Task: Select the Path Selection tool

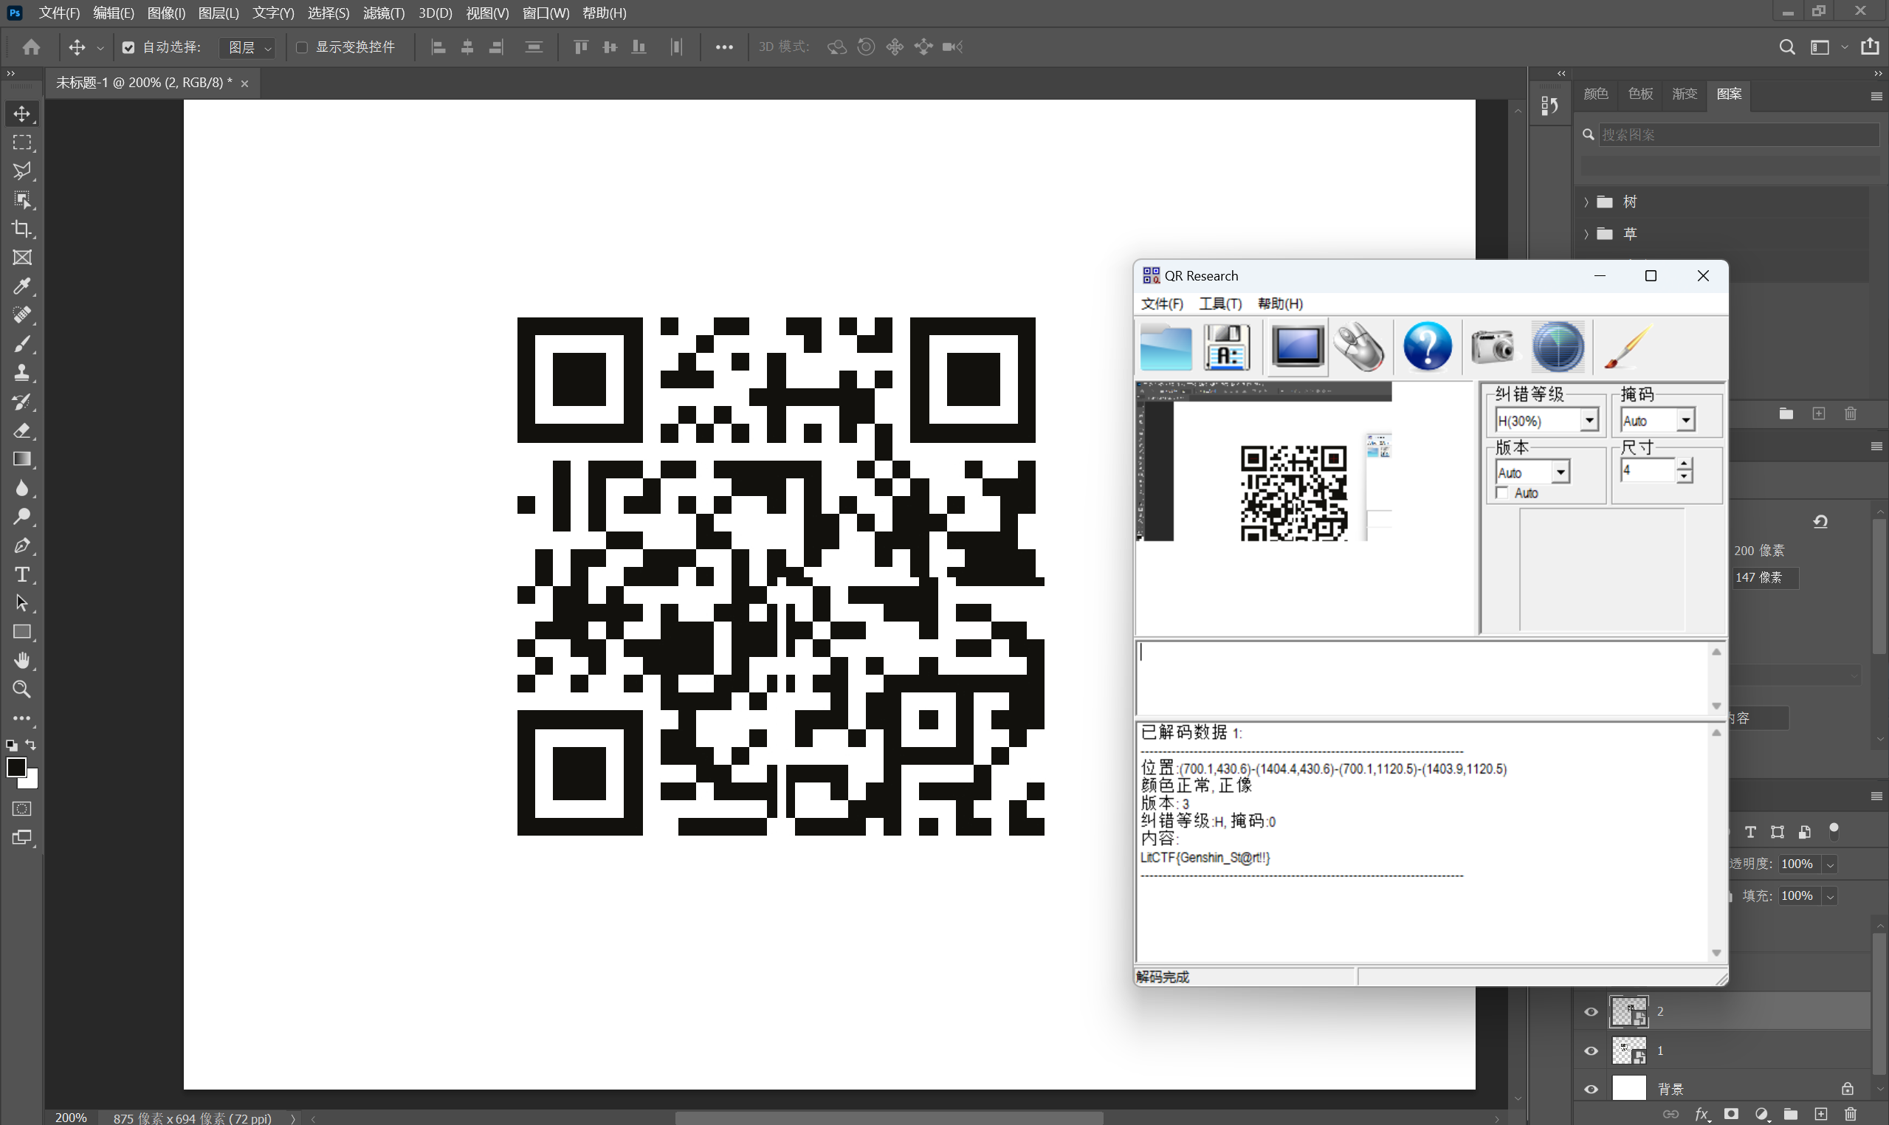Action: (x=22, y=603)
